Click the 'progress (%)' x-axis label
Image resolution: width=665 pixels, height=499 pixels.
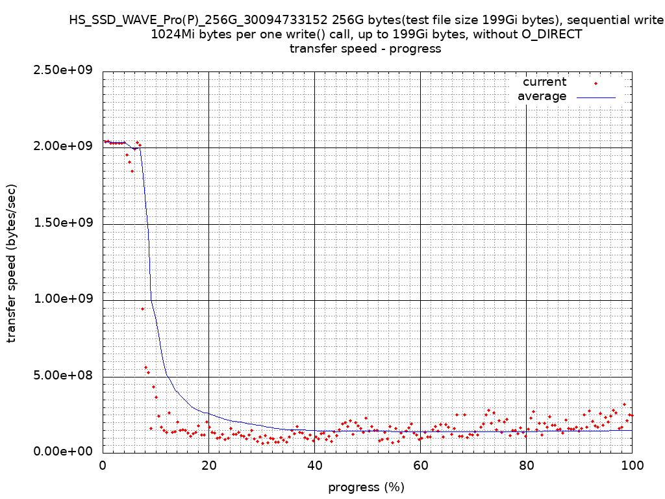tap(366, 487)
